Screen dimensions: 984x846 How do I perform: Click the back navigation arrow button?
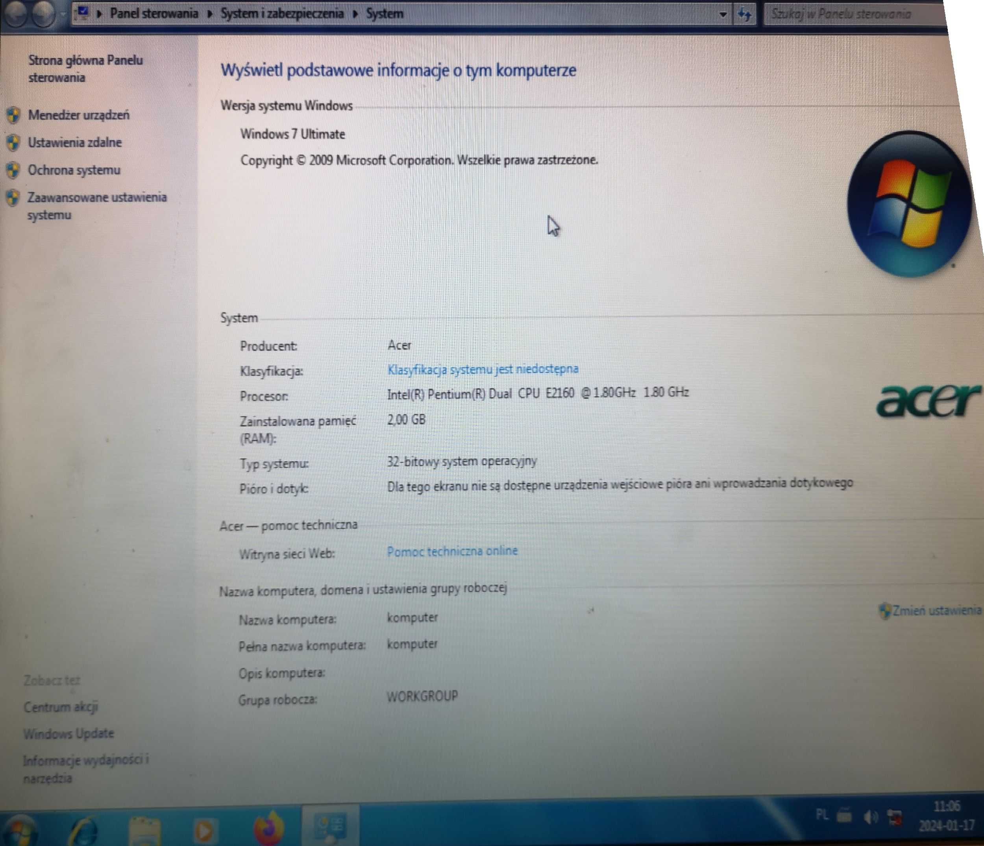[16, 11]
